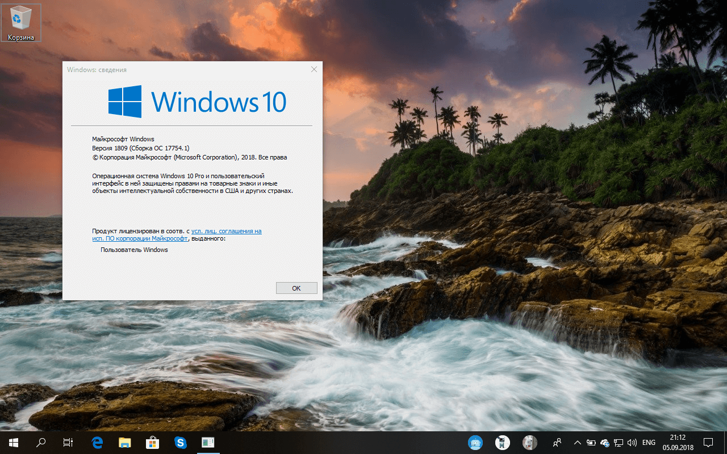Image resolution: width=727 pixels, height=454 pixels.
Task: Click the blue robot tray icon
Action: pos(475,442)
